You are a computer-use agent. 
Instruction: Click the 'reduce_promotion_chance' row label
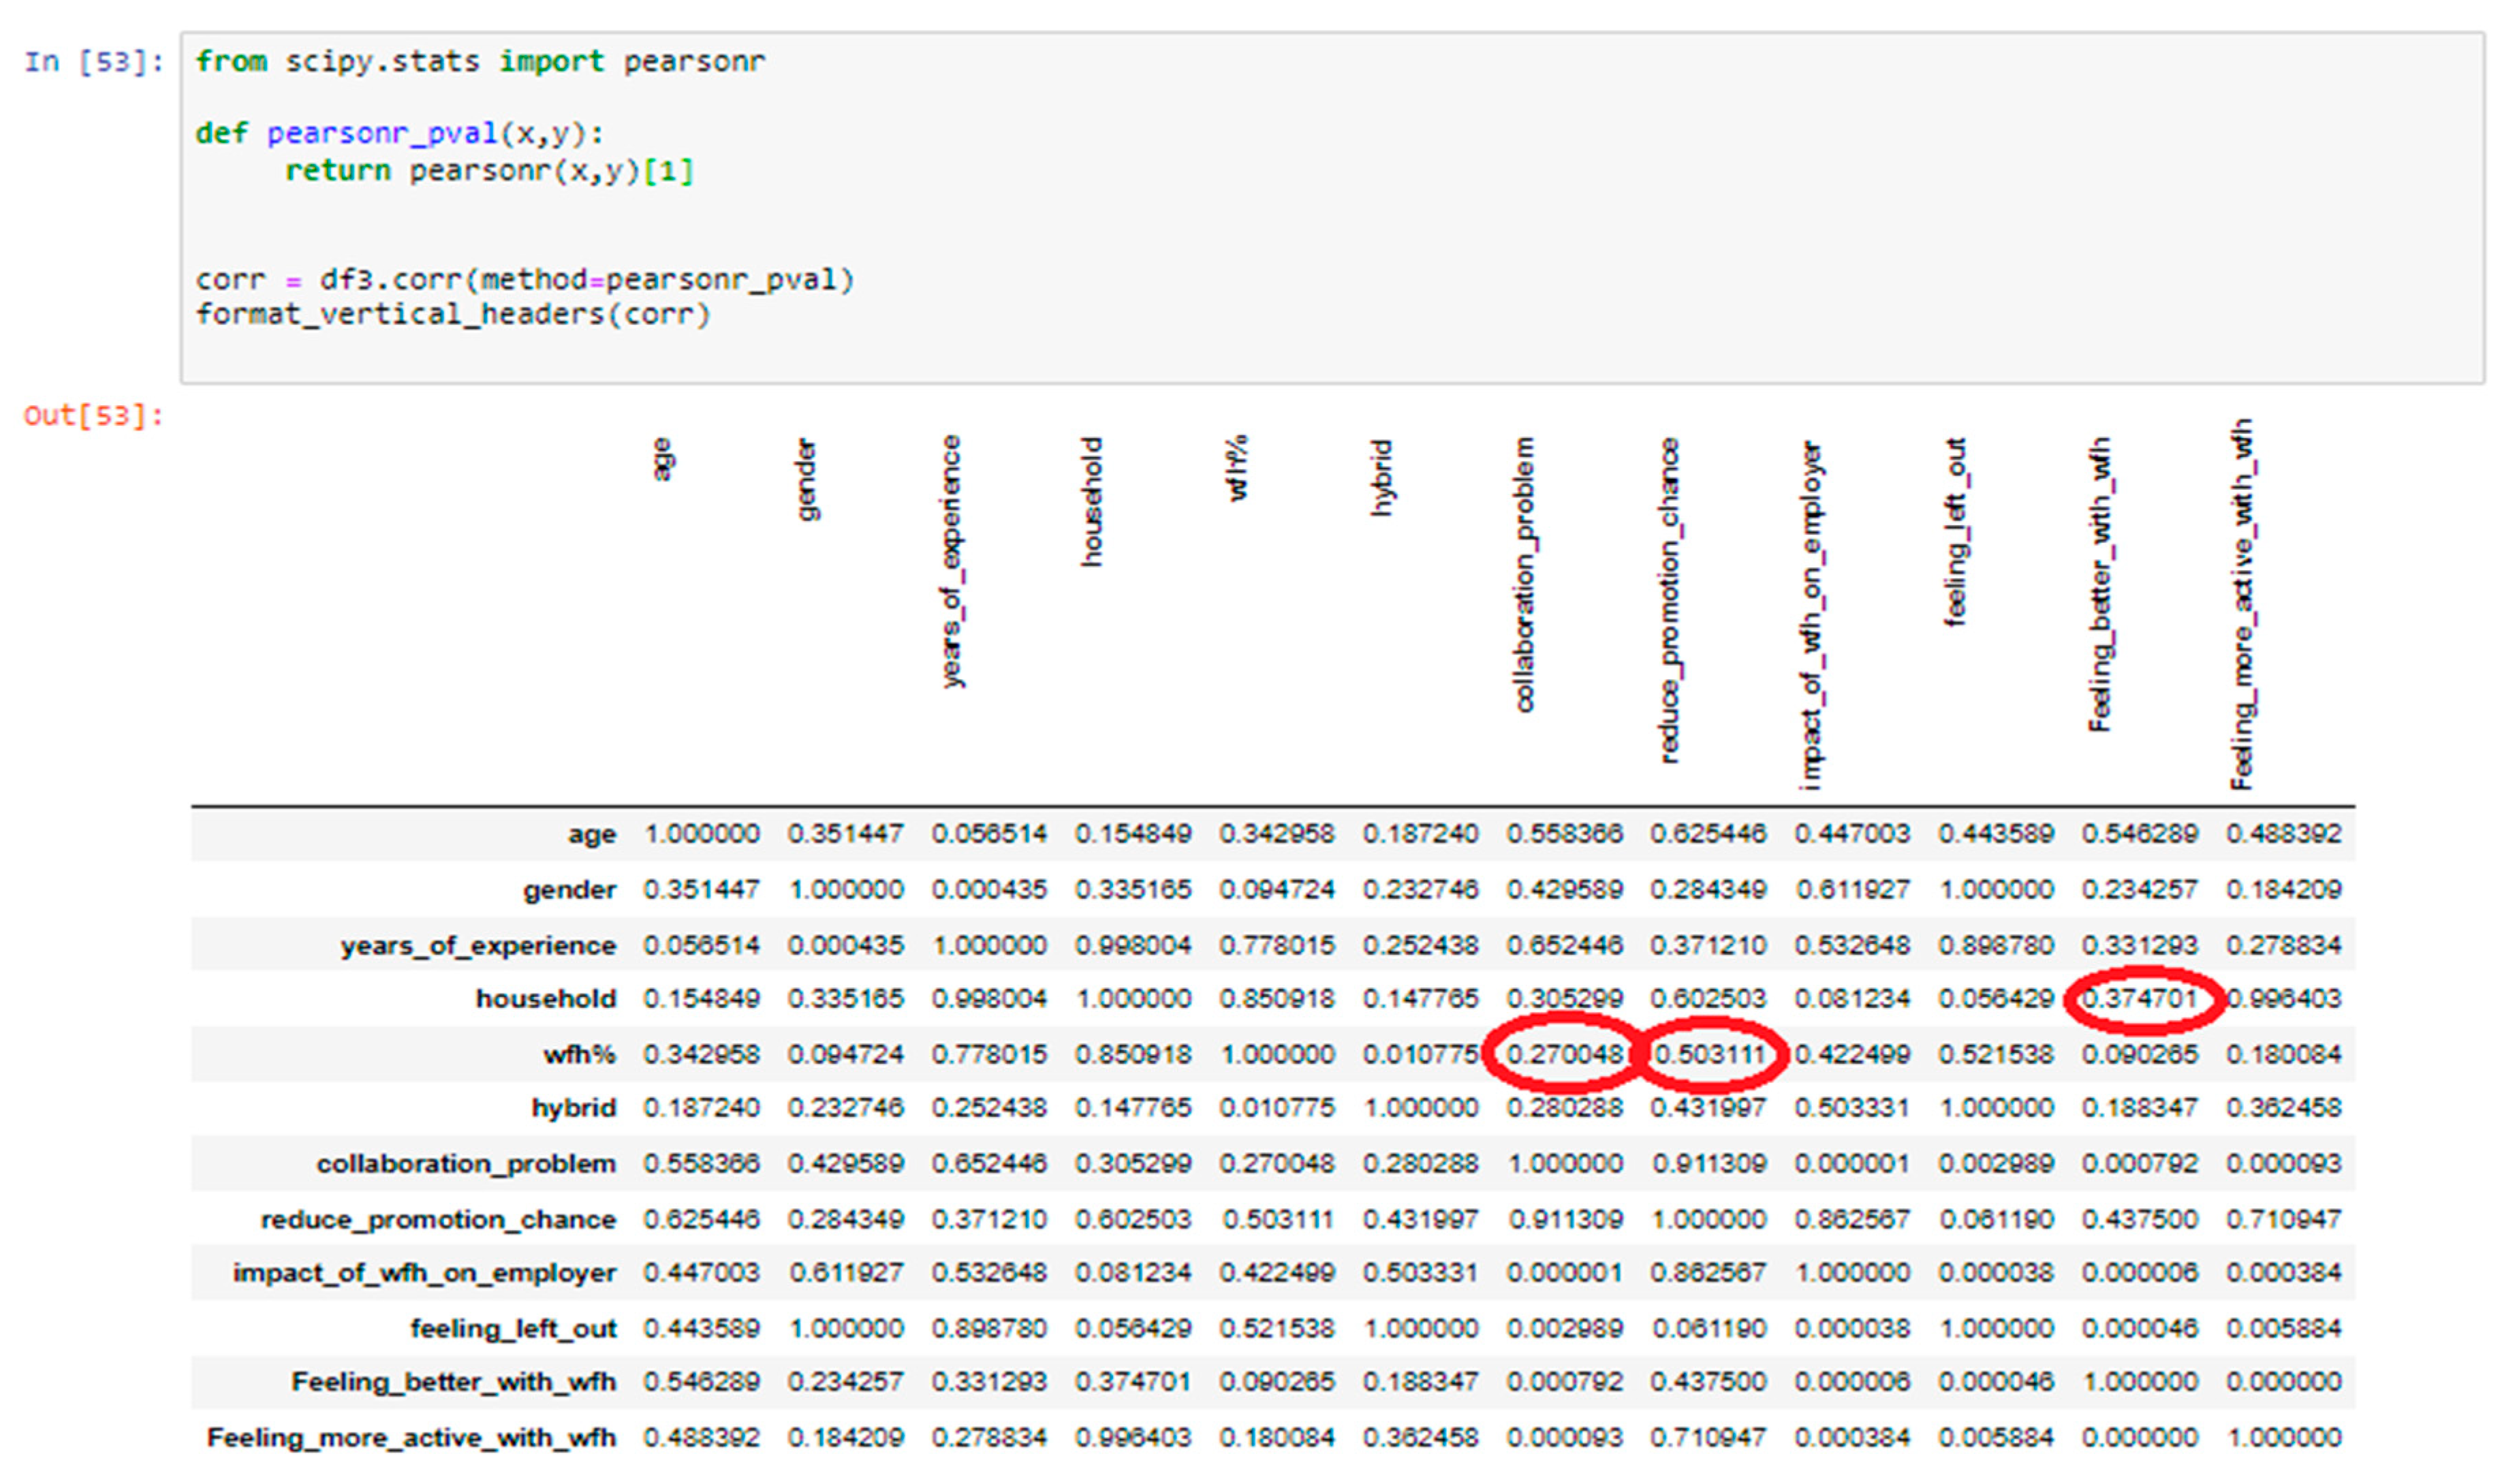(437, 1219)
